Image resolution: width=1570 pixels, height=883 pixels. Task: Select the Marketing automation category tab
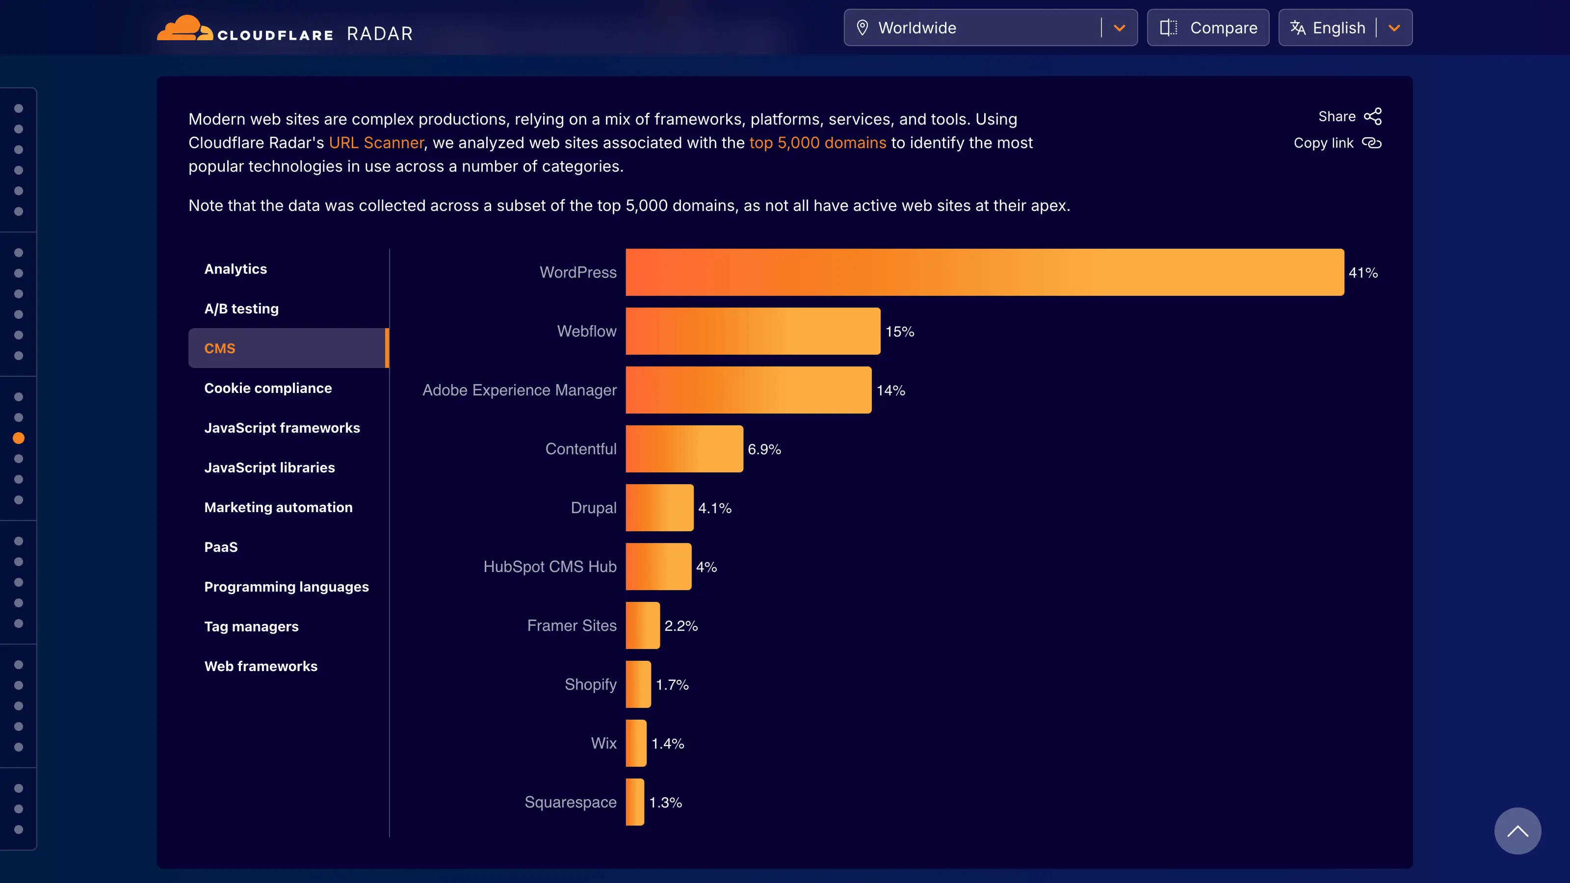point(288,507)
